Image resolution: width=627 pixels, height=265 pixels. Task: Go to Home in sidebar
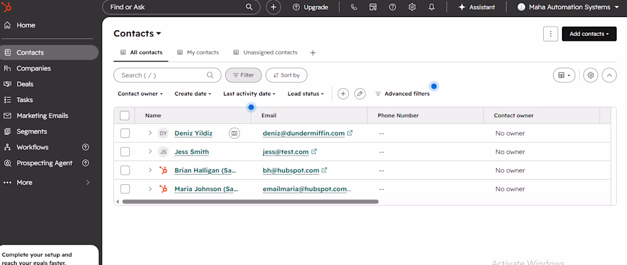[x=26, y=25]
